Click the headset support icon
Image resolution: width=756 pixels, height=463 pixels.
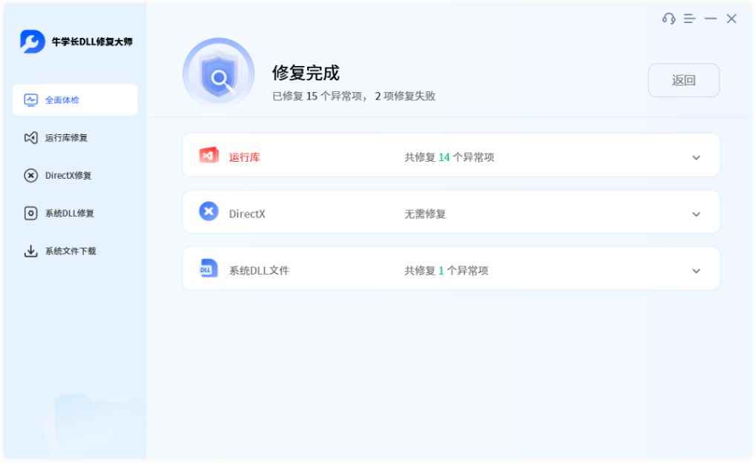tap(669, 19)
